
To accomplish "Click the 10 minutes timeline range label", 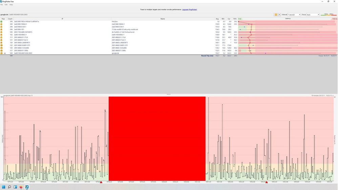I will [x=322, y=96].
